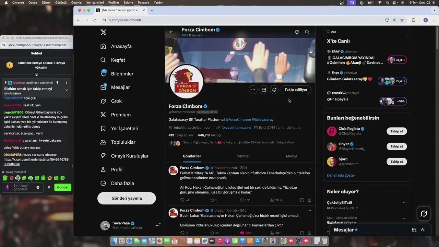This screenshot has width=439, height=247.
Task: Open floating Grok button
Action: pos(424,214)
